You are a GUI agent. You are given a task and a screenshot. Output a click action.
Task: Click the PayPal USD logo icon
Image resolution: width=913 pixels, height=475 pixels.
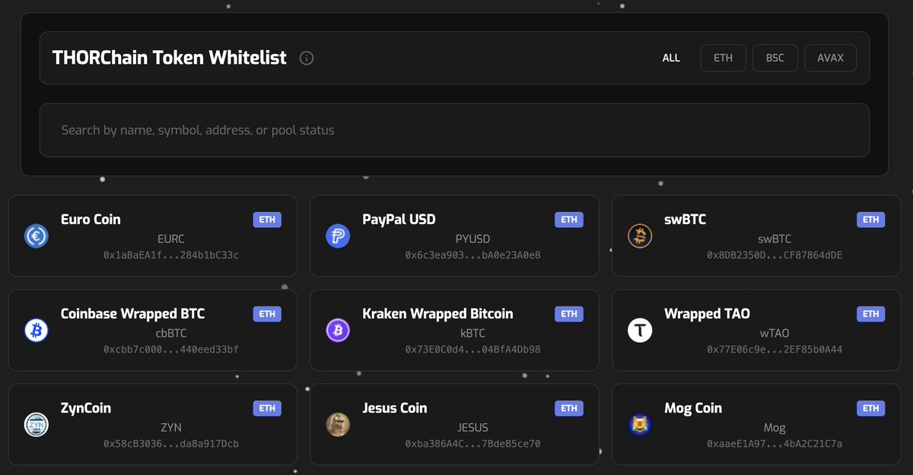(x=338, y=236)
